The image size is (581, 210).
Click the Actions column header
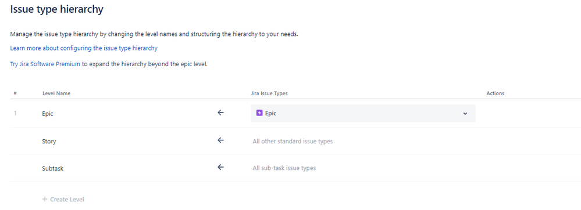(x=496, y=93)
